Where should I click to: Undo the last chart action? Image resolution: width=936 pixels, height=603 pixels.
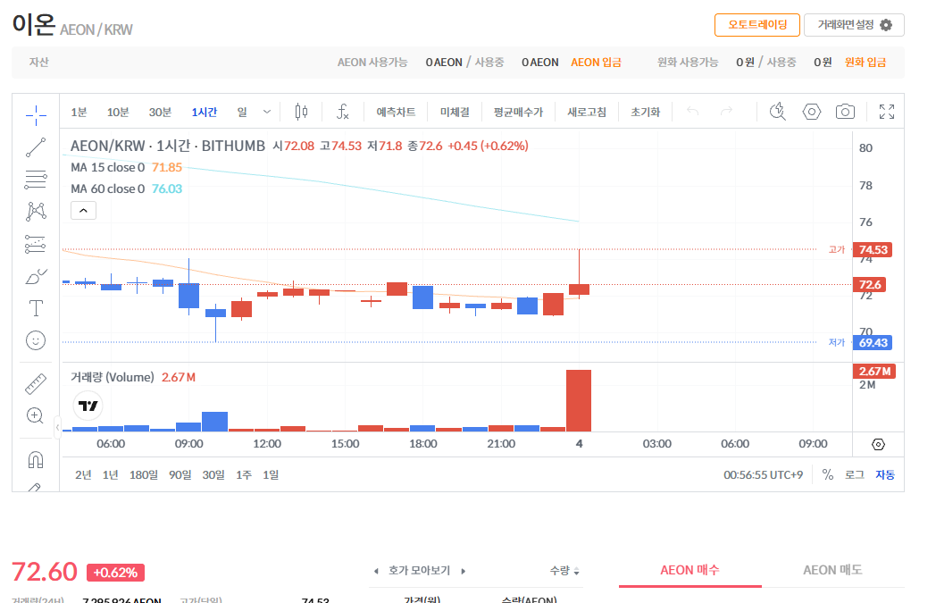692,111
